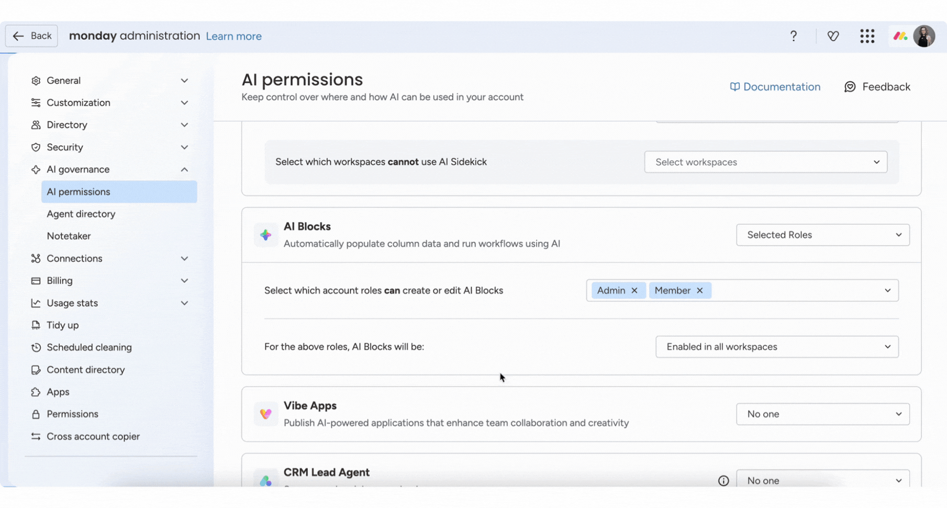The image size is (947, 508).
Task: Expand the Security section chevron
Action: pos(184,147)
